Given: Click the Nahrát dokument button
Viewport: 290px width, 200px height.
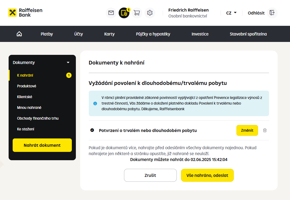Looking at the screenshot, I should pyautogui.click(x=42, y=145).
